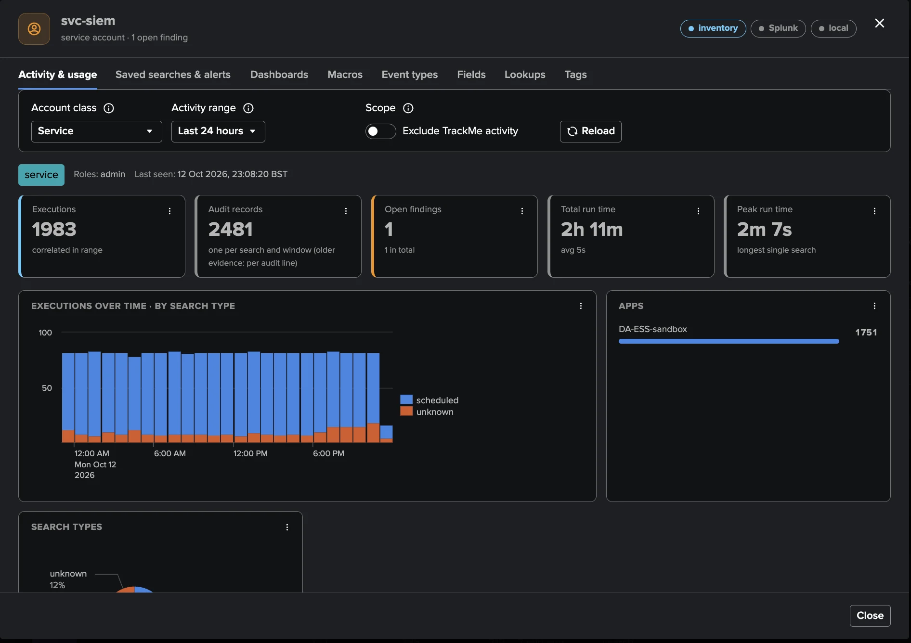The width and height of the screenshot is (911, 643).
Task: Open the Audit records card options menu
Action: pyautogui.click(x=346, y=211)
